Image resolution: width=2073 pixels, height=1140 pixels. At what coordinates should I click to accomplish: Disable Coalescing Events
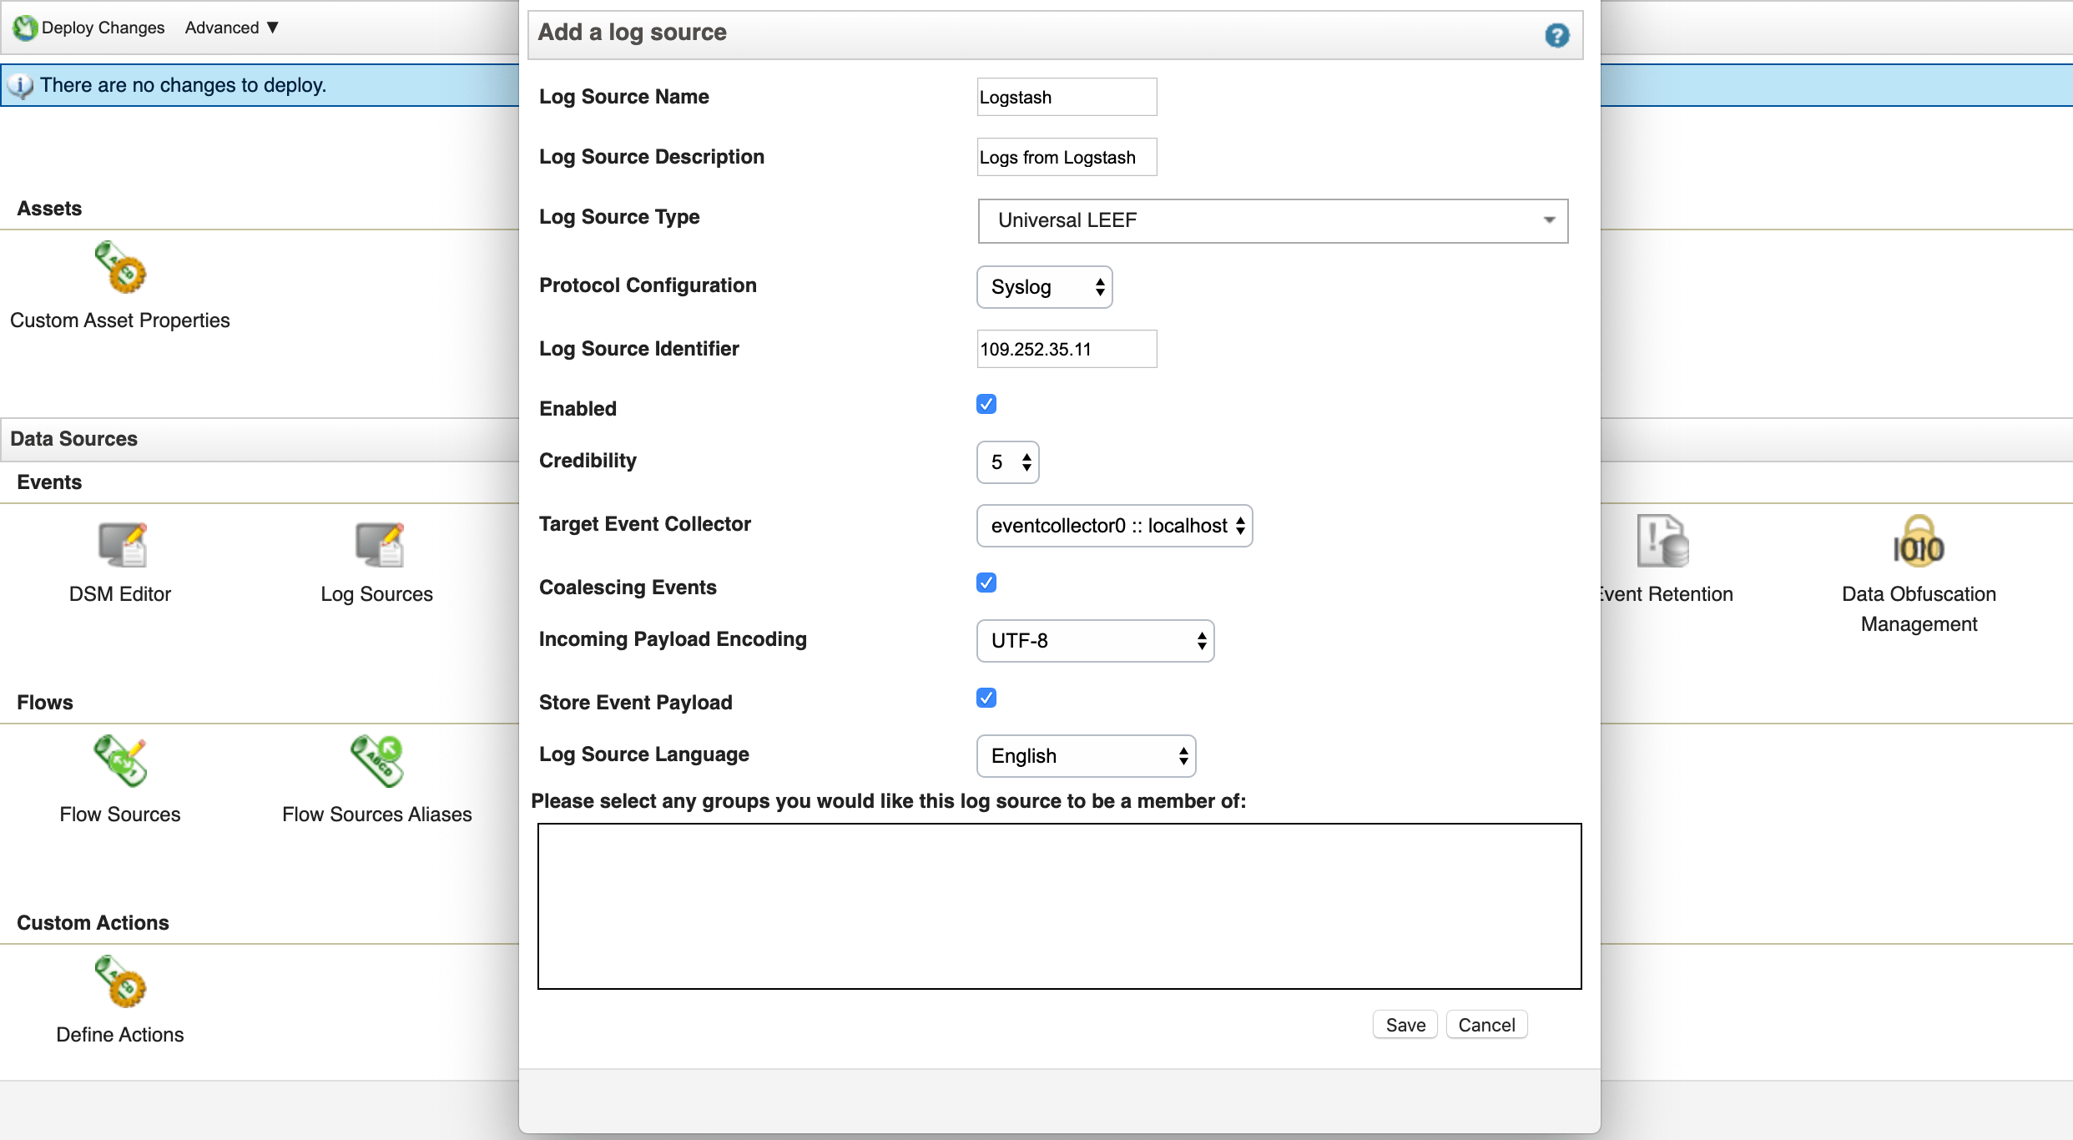[x=986, y=583]
